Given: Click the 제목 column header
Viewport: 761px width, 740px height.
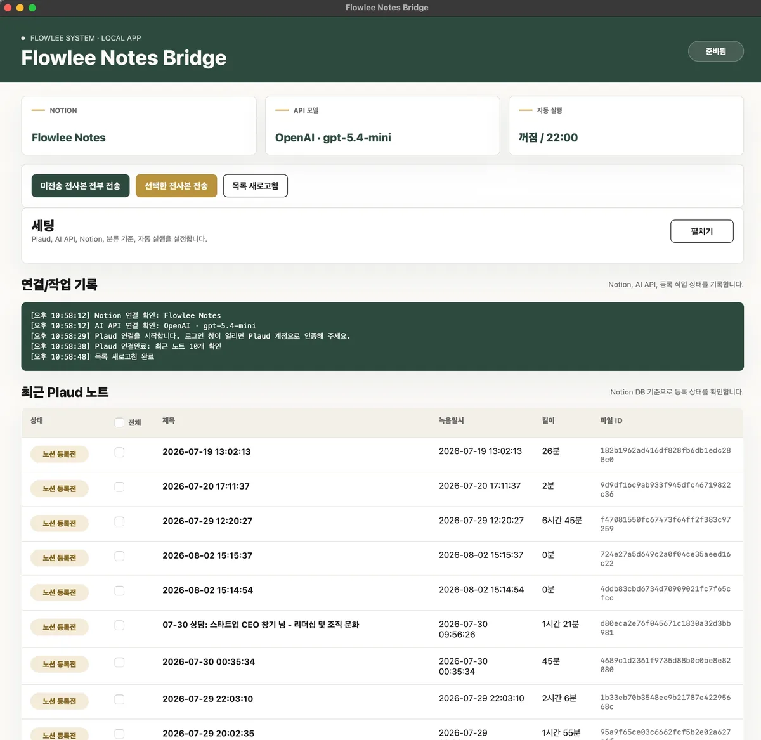Looking at the screenshot, I should pos(169,420).
